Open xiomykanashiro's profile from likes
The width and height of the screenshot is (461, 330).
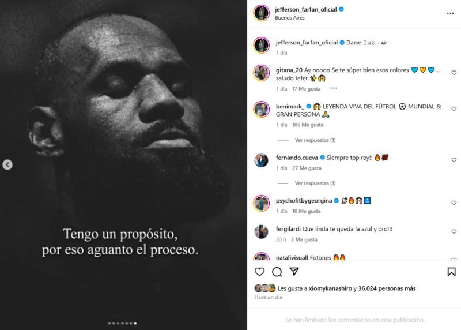pos(330,288)
